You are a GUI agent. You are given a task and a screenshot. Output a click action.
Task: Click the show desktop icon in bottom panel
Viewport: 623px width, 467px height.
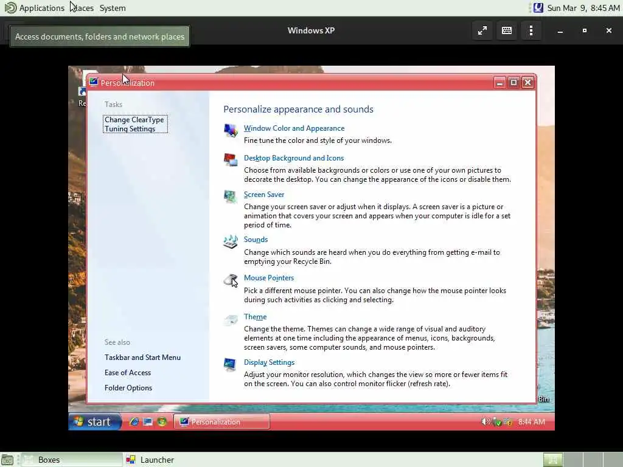pyautogui.click(x=7, y=460)
